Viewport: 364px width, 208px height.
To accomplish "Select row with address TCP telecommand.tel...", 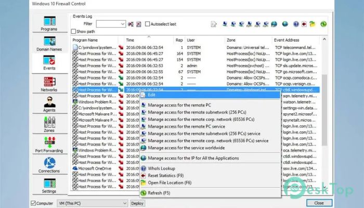I will [x=196, y=48].
